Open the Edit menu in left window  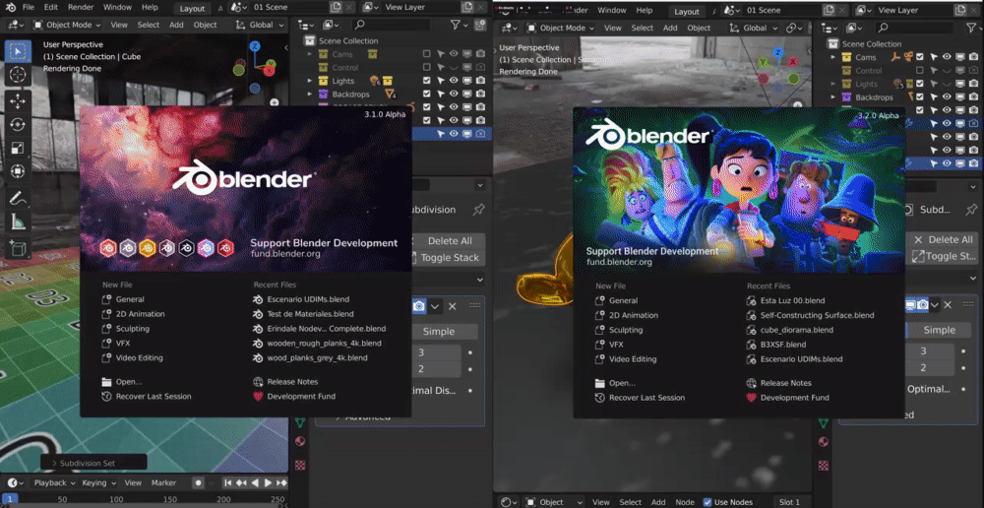click(51, 7)
